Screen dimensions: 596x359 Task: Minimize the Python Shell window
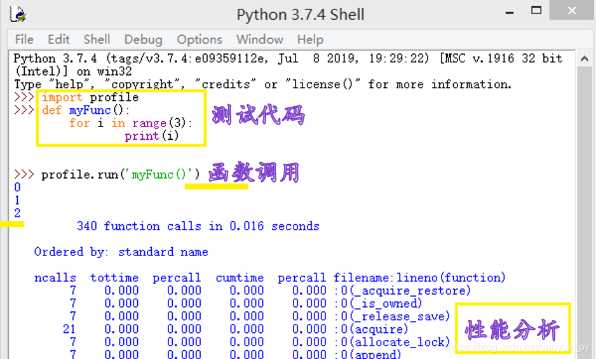510,13
